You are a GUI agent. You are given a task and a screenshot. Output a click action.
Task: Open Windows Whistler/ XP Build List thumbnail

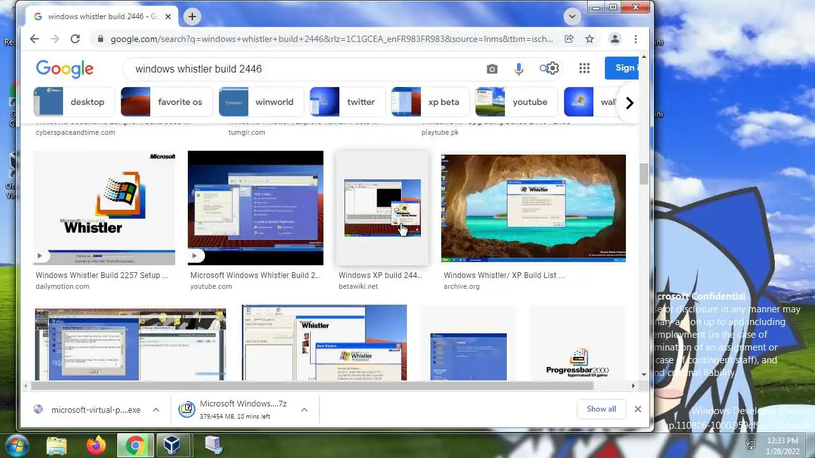pyautogui.click(x=534, y=207)
